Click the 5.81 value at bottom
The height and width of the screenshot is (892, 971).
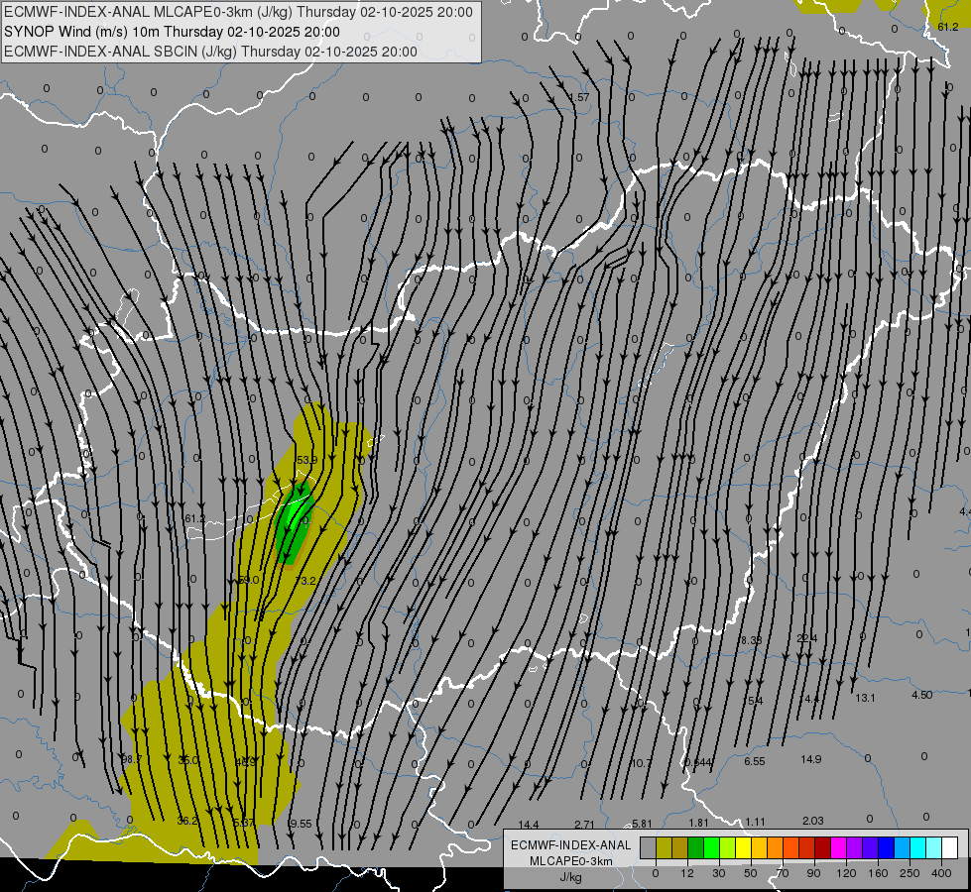[642, 824]
